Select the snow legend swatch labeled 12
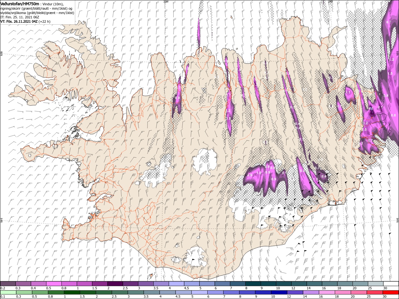399x299 pixels. click(x=299, y=284)
